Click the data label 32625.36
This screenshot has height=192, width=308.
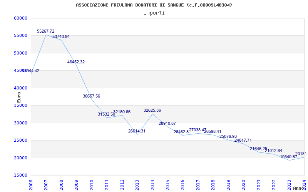pos(152,111)
